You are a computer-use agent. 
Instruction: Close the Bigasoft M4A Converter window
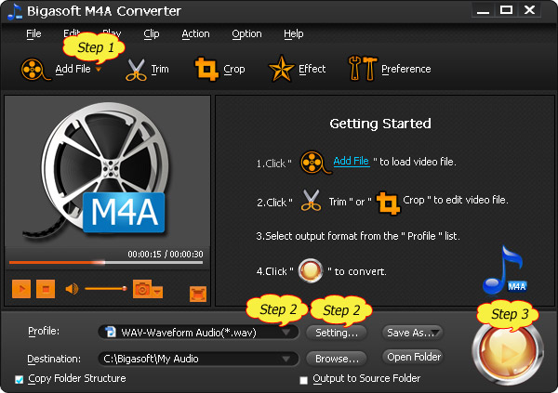click(x=529, y=10)
